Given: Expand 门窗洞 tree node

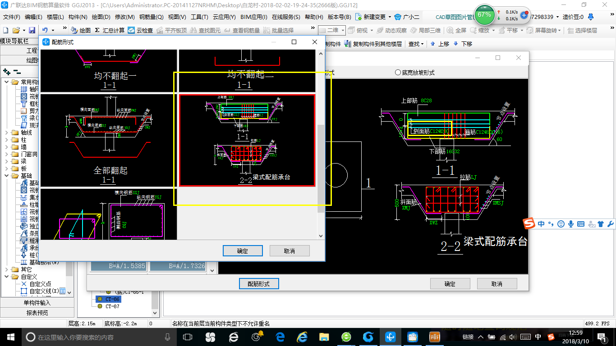Looking at the screenshot, I should pos(7,154).
